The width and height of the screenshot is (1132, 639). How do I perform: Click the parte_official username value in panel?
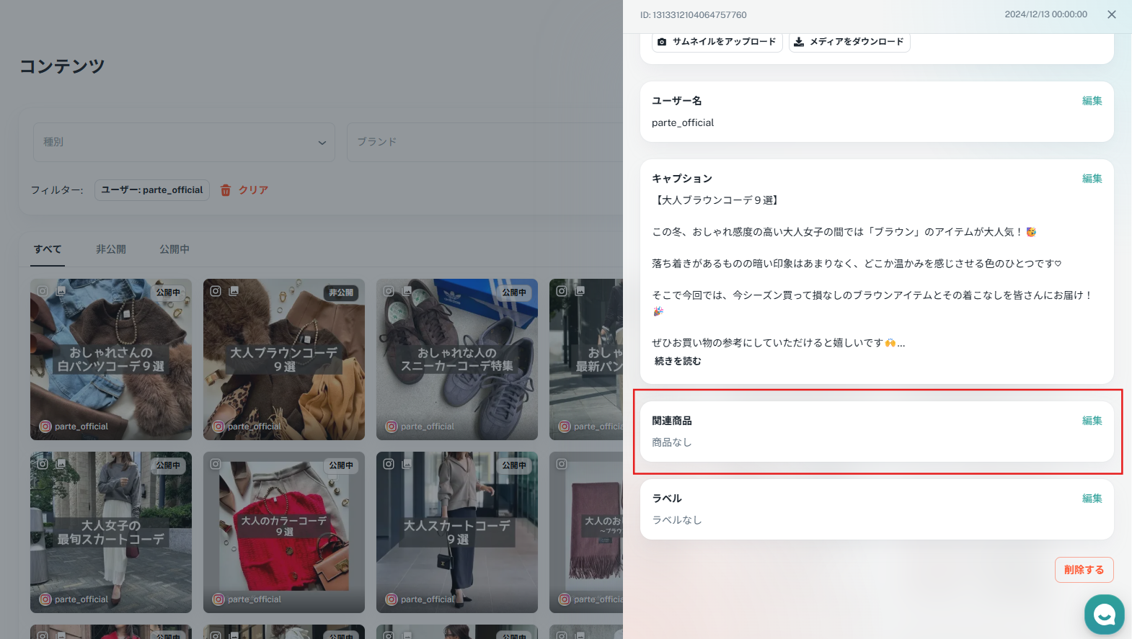pyautogui.click(x=683, y=123)
